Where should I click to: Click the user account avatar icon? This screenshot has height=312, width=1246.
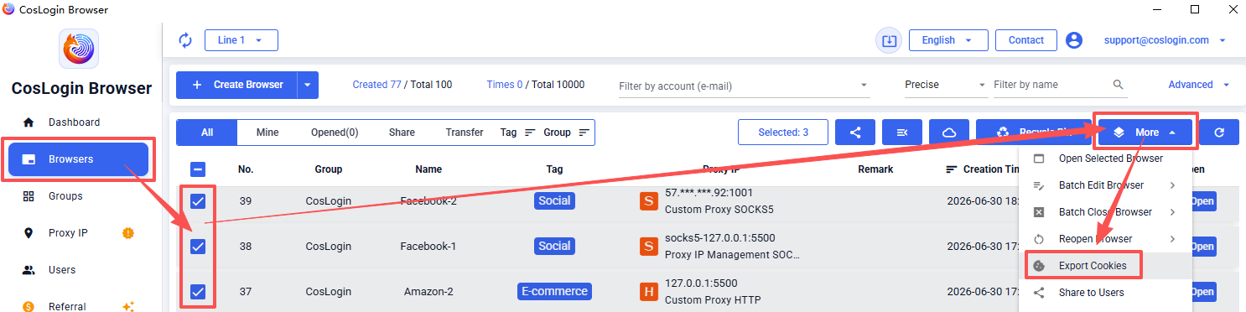[1074, 40]
